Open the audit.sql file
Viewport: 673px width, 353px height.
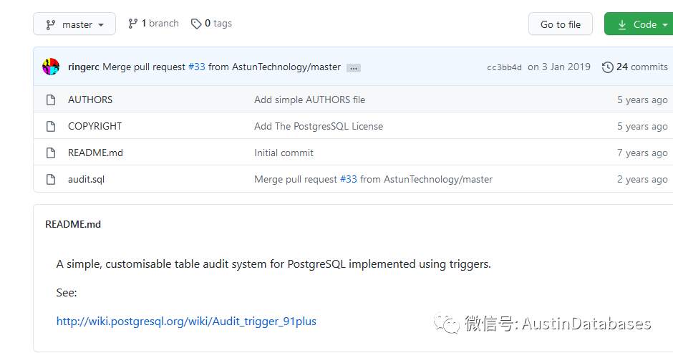pos(86,180)
